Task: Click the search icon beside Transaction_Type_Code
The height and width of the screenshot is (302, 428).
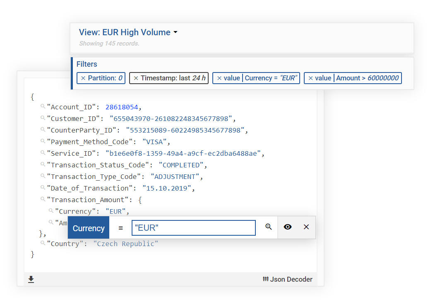Action: (43, 176)
